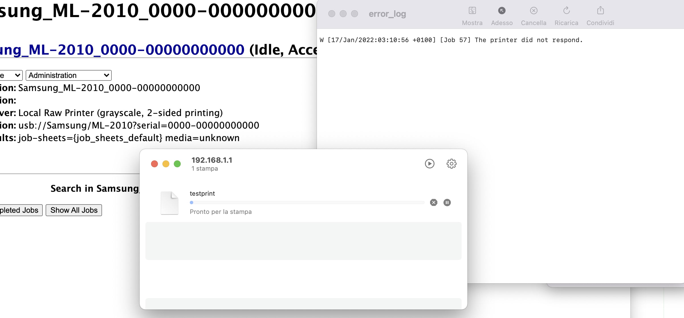Click 'Local Raw Printer' driver text
This screenshot has width=684, height=318.
[x=121, y=113]
